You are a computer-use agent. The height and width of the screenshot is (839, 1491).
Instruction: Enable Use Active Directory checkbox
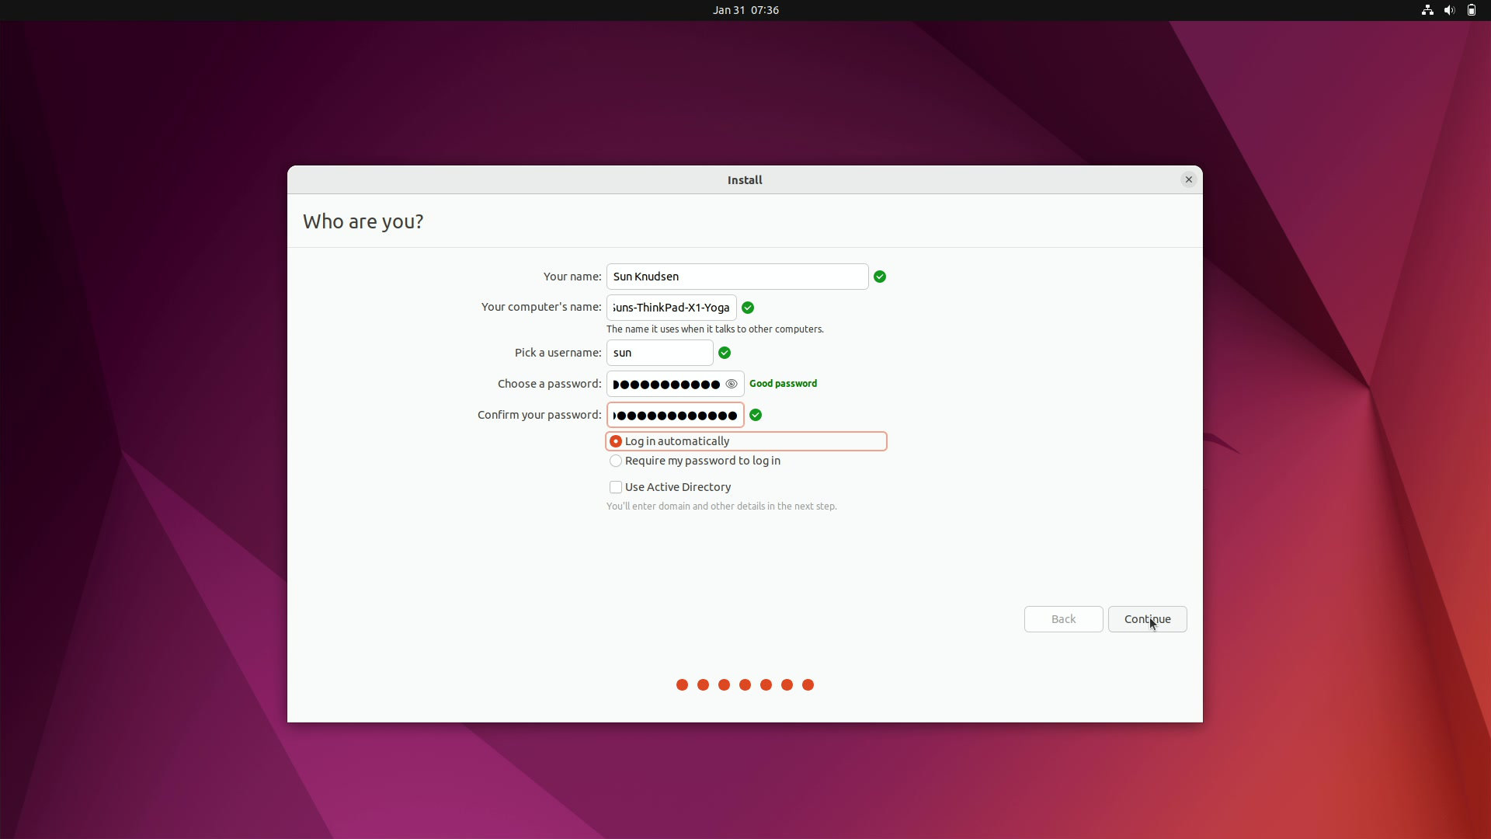pos(671,487)
